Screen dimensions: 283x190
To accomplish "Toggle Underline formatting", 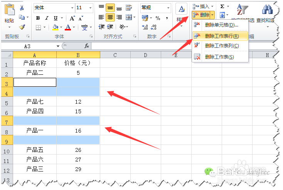I will (x=56, y=18).
